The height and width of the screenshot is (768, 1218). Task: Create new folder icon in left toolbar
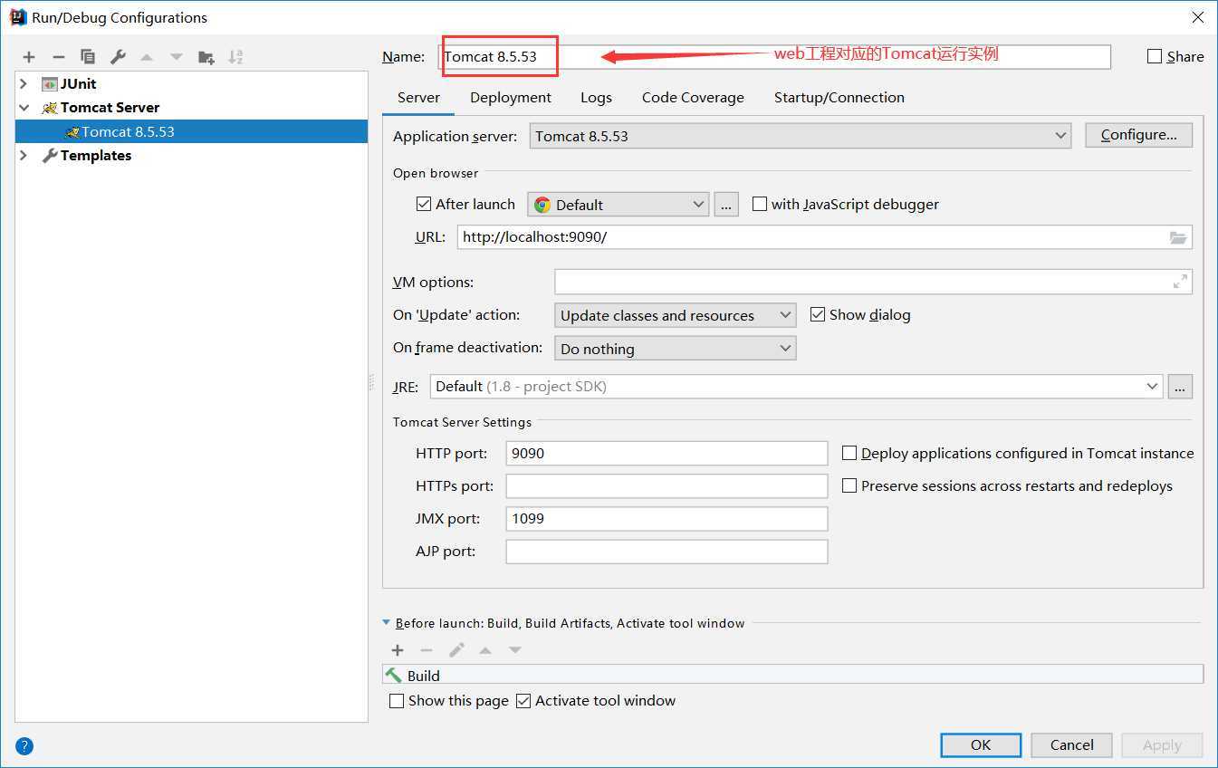[206, 57]
